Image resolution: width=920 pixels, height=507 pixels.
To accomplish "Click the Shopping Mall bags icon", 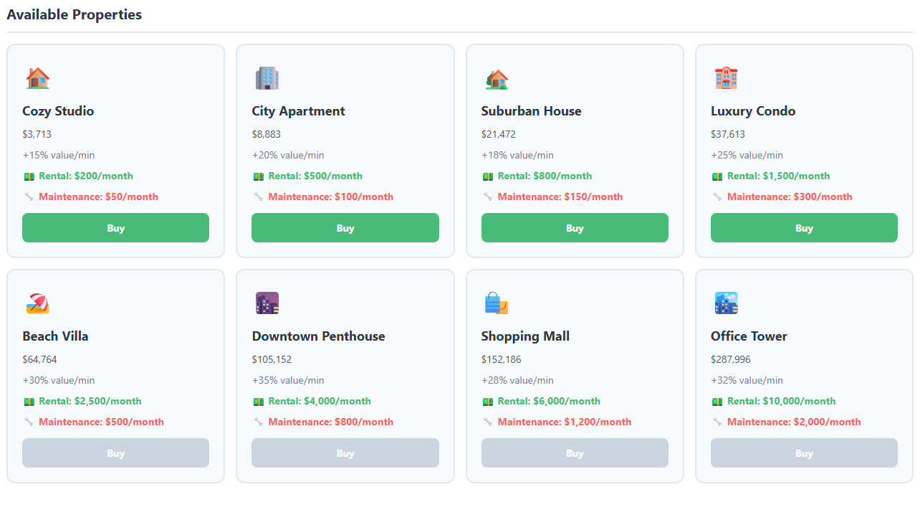I will [x=497, y=303].
